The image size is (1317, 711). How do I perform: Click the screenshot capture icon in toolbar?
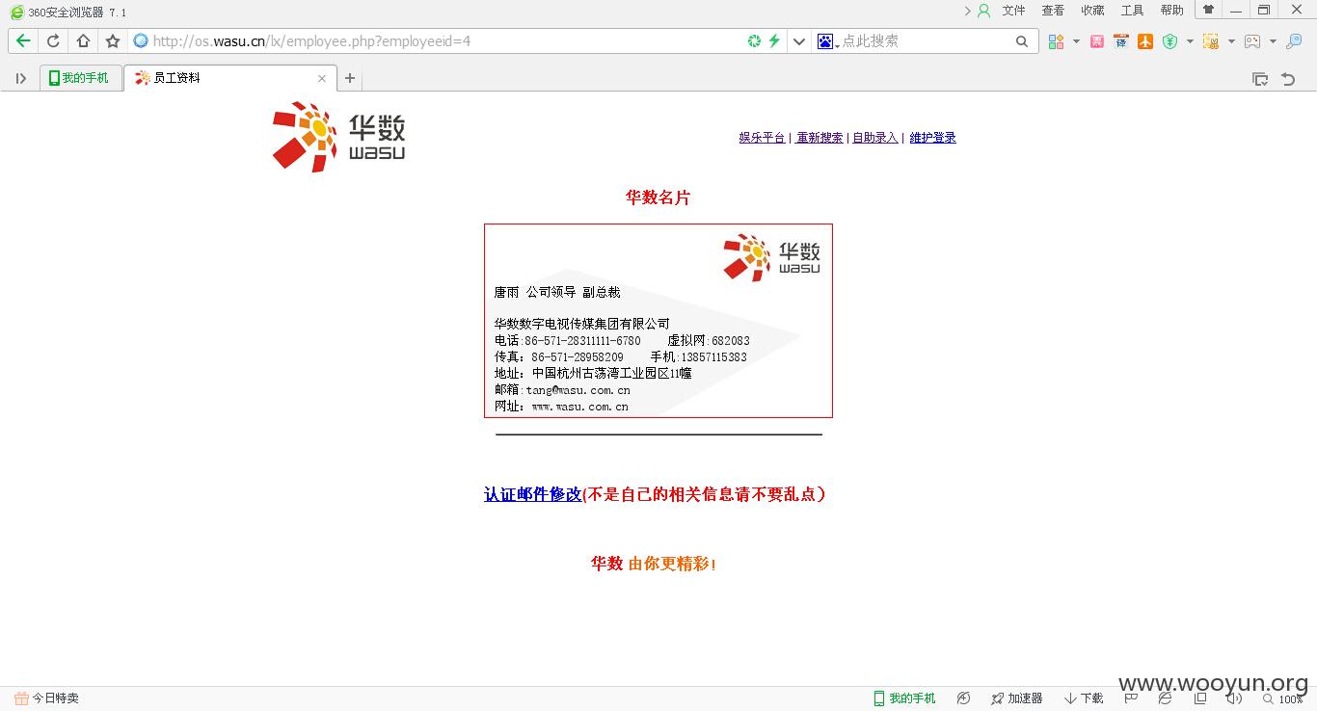click(1211, 41)
